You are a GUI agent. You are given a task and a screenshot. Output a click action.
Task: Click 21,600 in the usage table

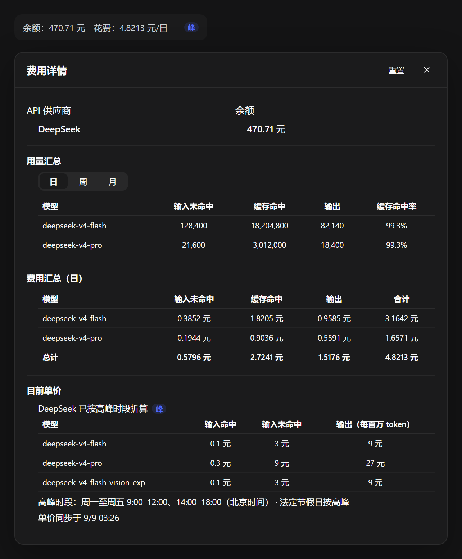(x=194, y=245)
